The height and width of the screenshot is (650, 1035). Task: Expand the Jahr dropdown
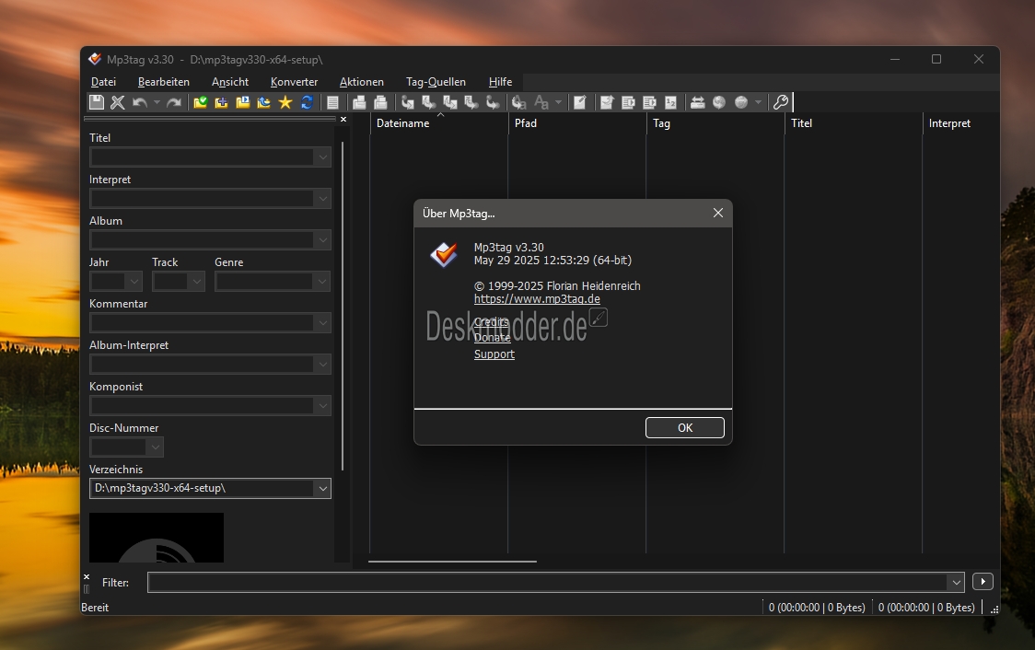tap(134, 282)
